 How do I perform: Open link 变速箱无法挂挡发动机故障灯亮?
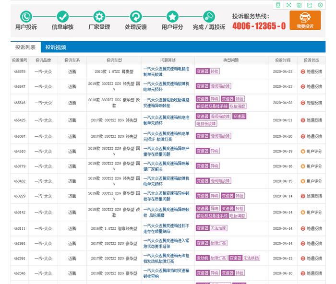click(x=166, y=259)
